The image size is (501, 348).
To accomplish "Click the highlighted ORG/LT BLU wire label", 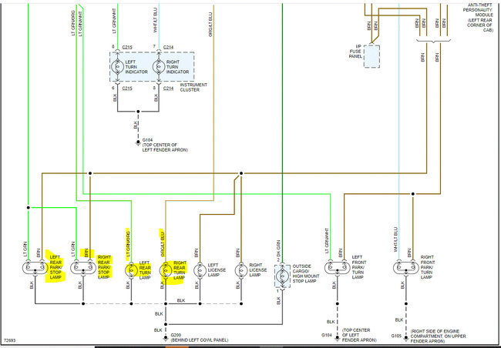I will 163,243.
